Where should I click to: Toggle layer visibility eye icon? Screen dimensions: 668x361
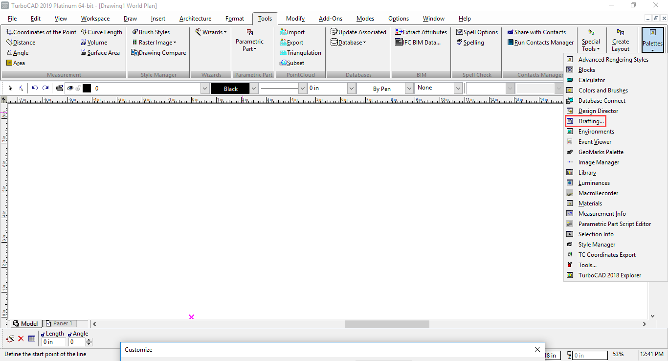(x=70, y=88)
